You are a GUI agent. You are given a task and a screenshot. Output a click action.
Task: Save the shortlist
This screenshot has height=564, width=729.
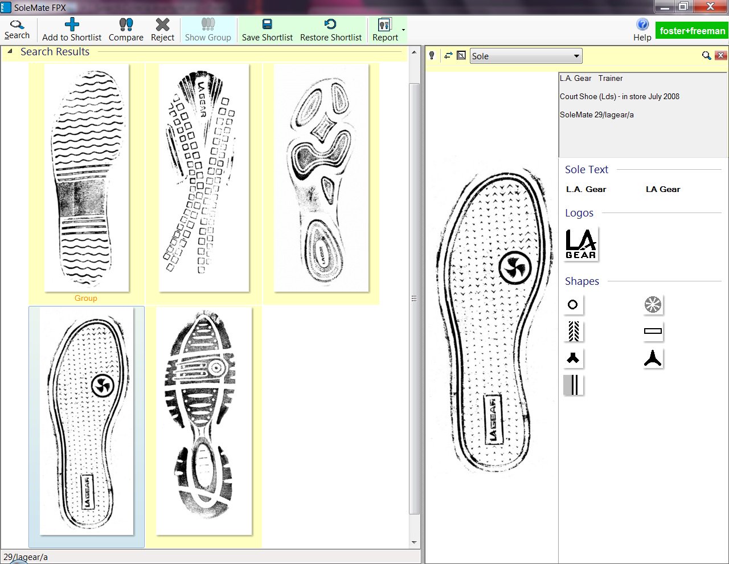(267, 30)
